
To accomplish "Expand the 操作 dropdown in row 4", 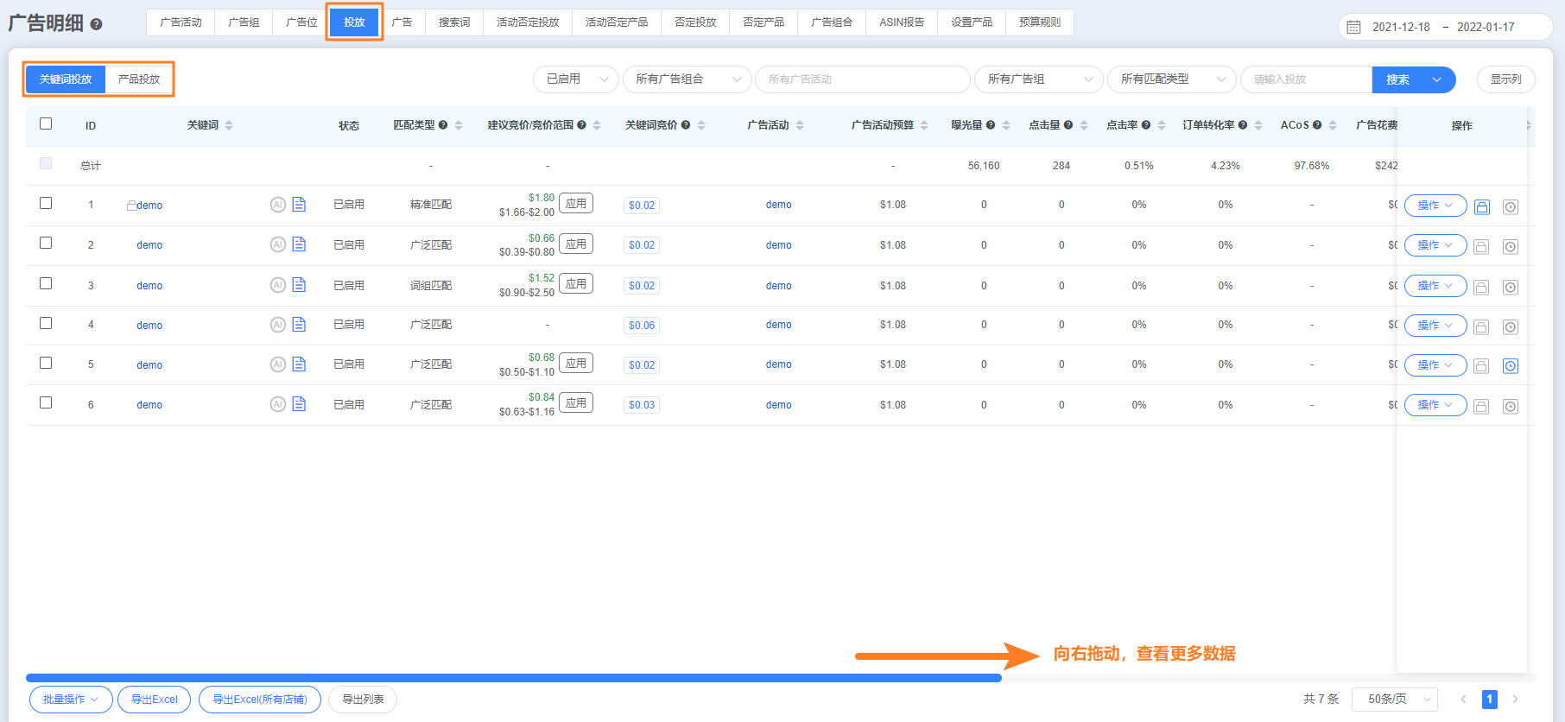I will coord(1435,326).
